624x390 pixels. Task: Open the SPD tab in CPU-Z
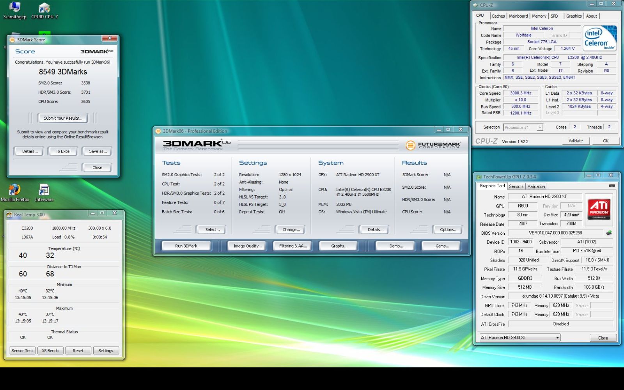click(554, 16)
